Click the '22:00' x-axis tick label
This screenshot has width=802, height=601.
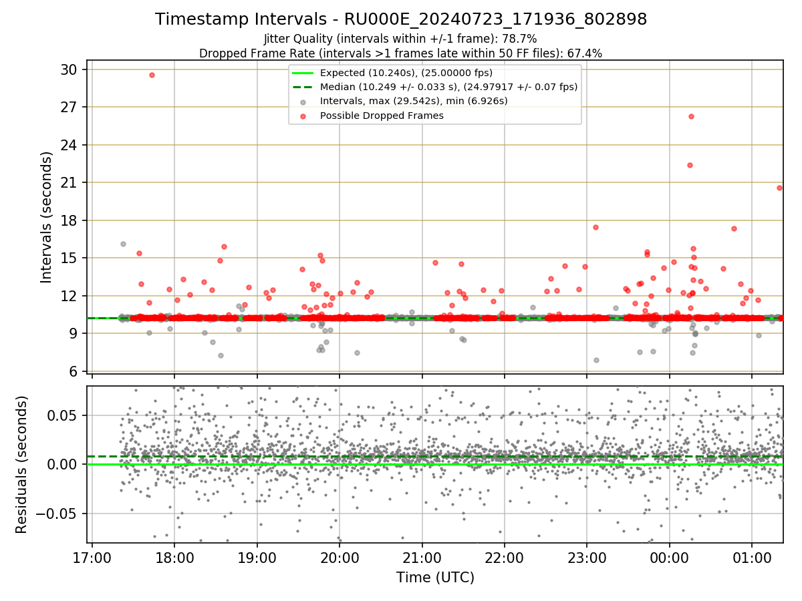tap(505, 557)
